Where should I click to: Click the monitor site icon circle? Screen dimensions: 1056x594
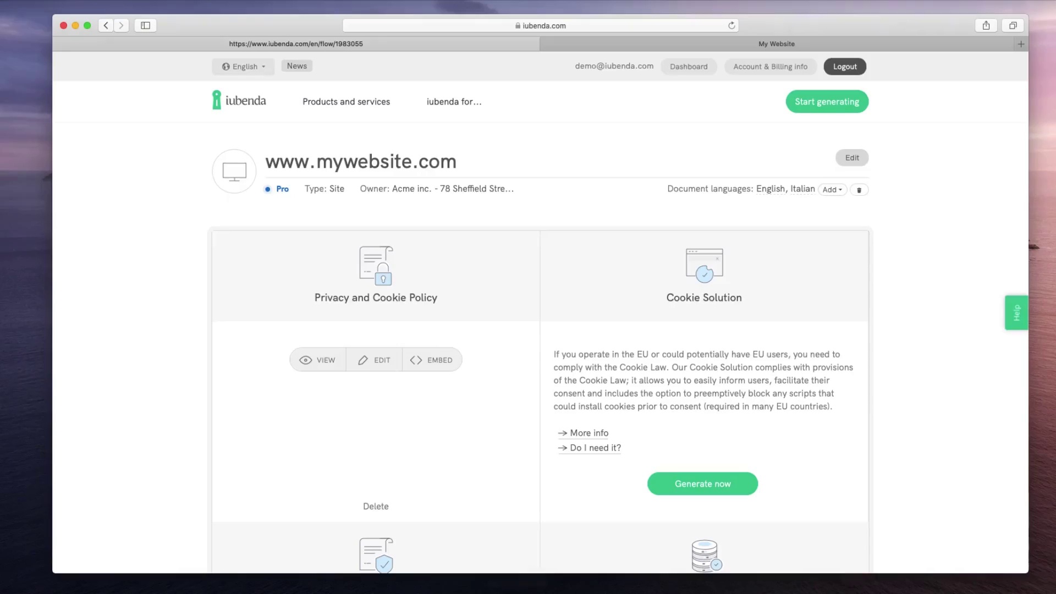234,172
